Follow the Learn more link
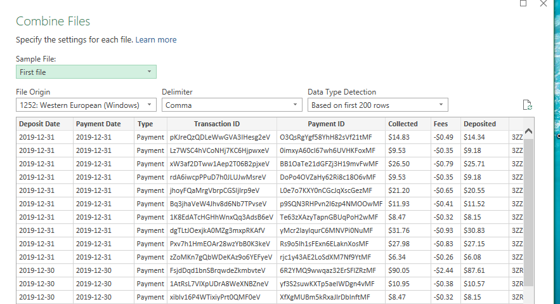560x304 pixels. (x=156, y=39)
